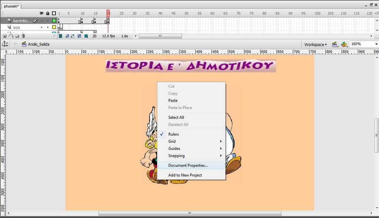Click timeline scroll left arrow
Viewport: 379px width, 218px height.
(135, 36)
